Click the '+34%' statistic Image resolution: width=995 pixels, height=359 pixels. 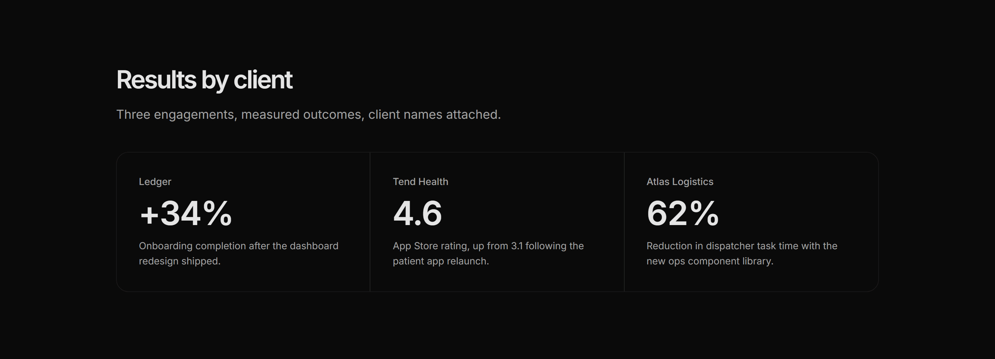coord(186,213)
